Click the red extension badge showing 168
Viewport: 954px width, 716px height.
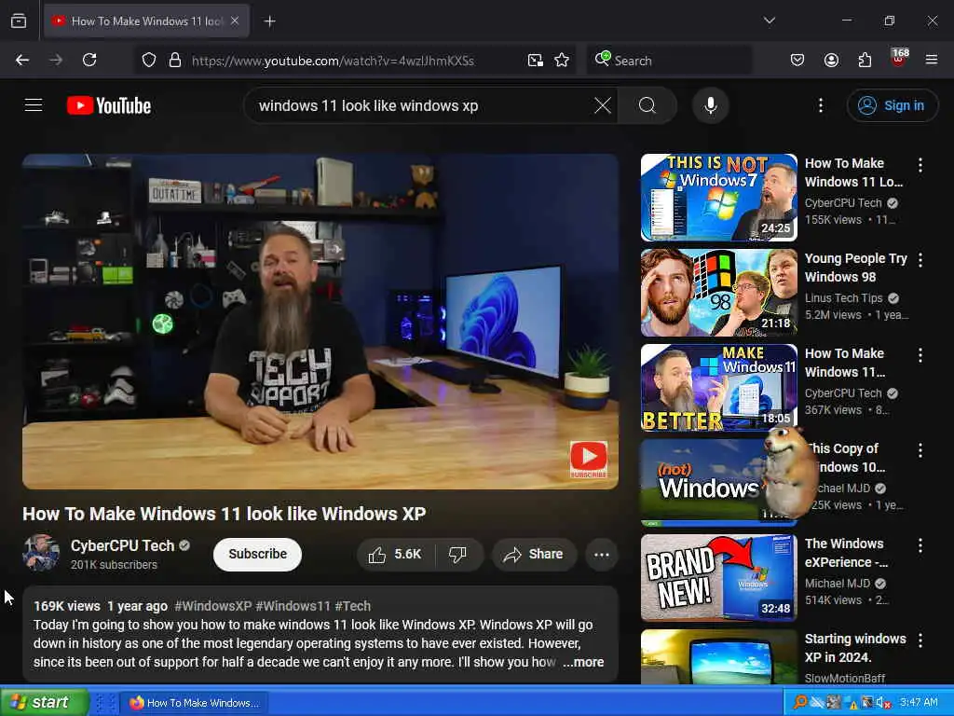coord(899,59)
